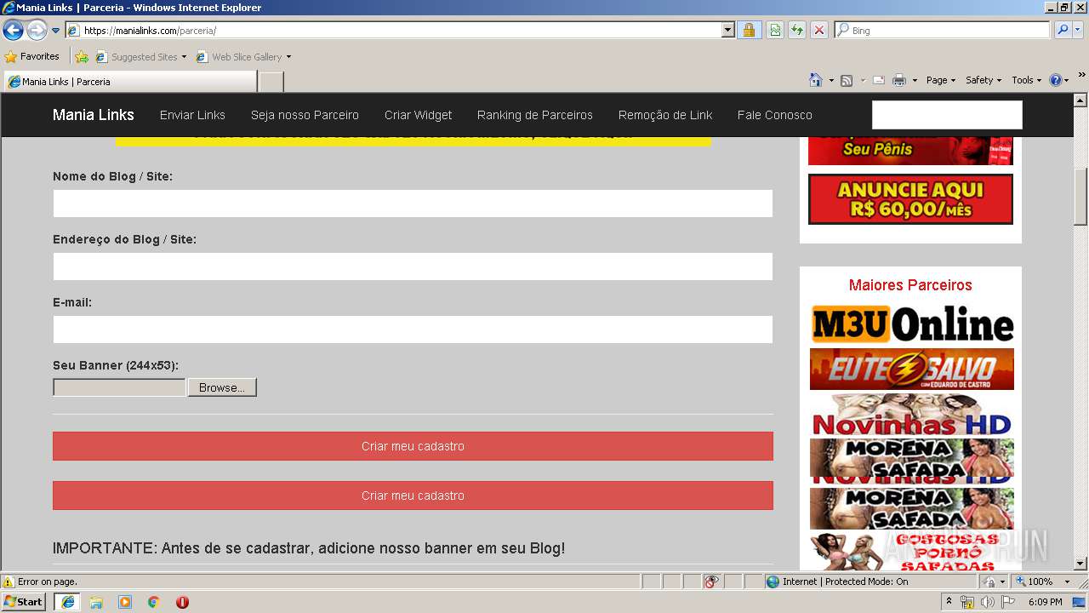Click the RSS feeds icon
Image resolution: width=1089 pixels, height=613 pixels.
pyautogui.click(x=847, y=80)
